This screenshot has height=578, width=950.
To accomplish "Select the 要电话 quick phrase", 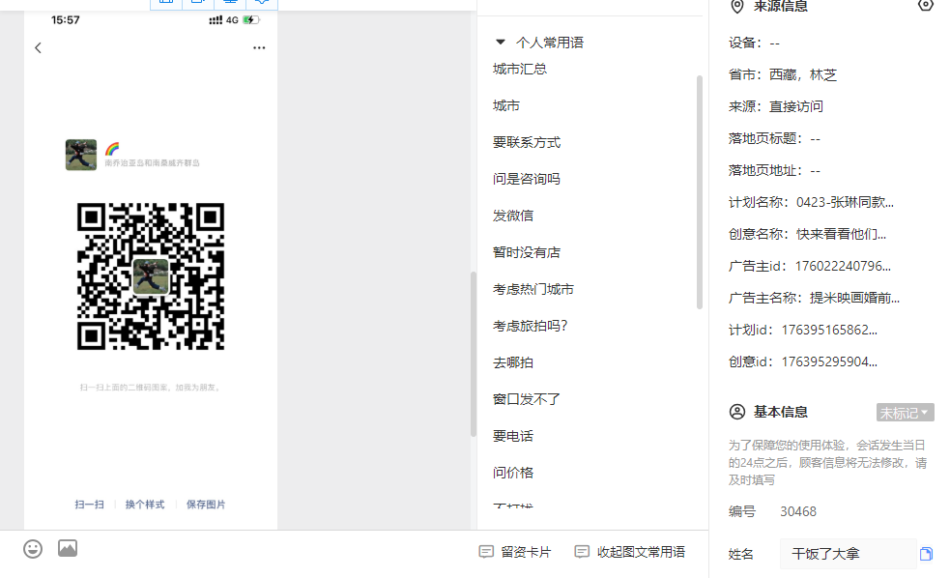I will [513, 436].
